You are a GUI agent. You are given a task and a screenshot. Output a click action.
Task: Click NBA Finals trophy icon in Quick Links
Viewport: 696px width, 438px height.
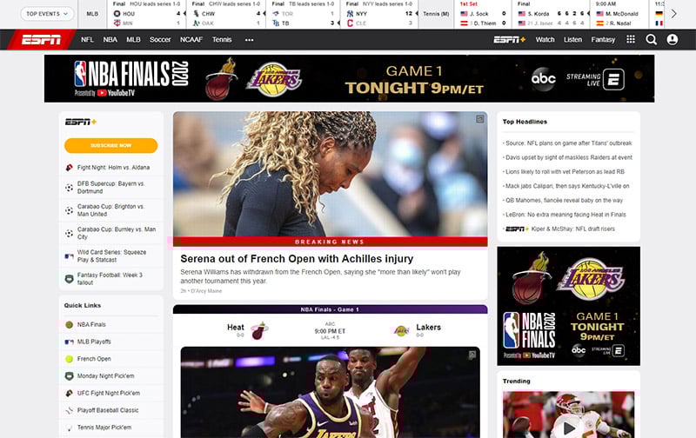tap(70, 324)
